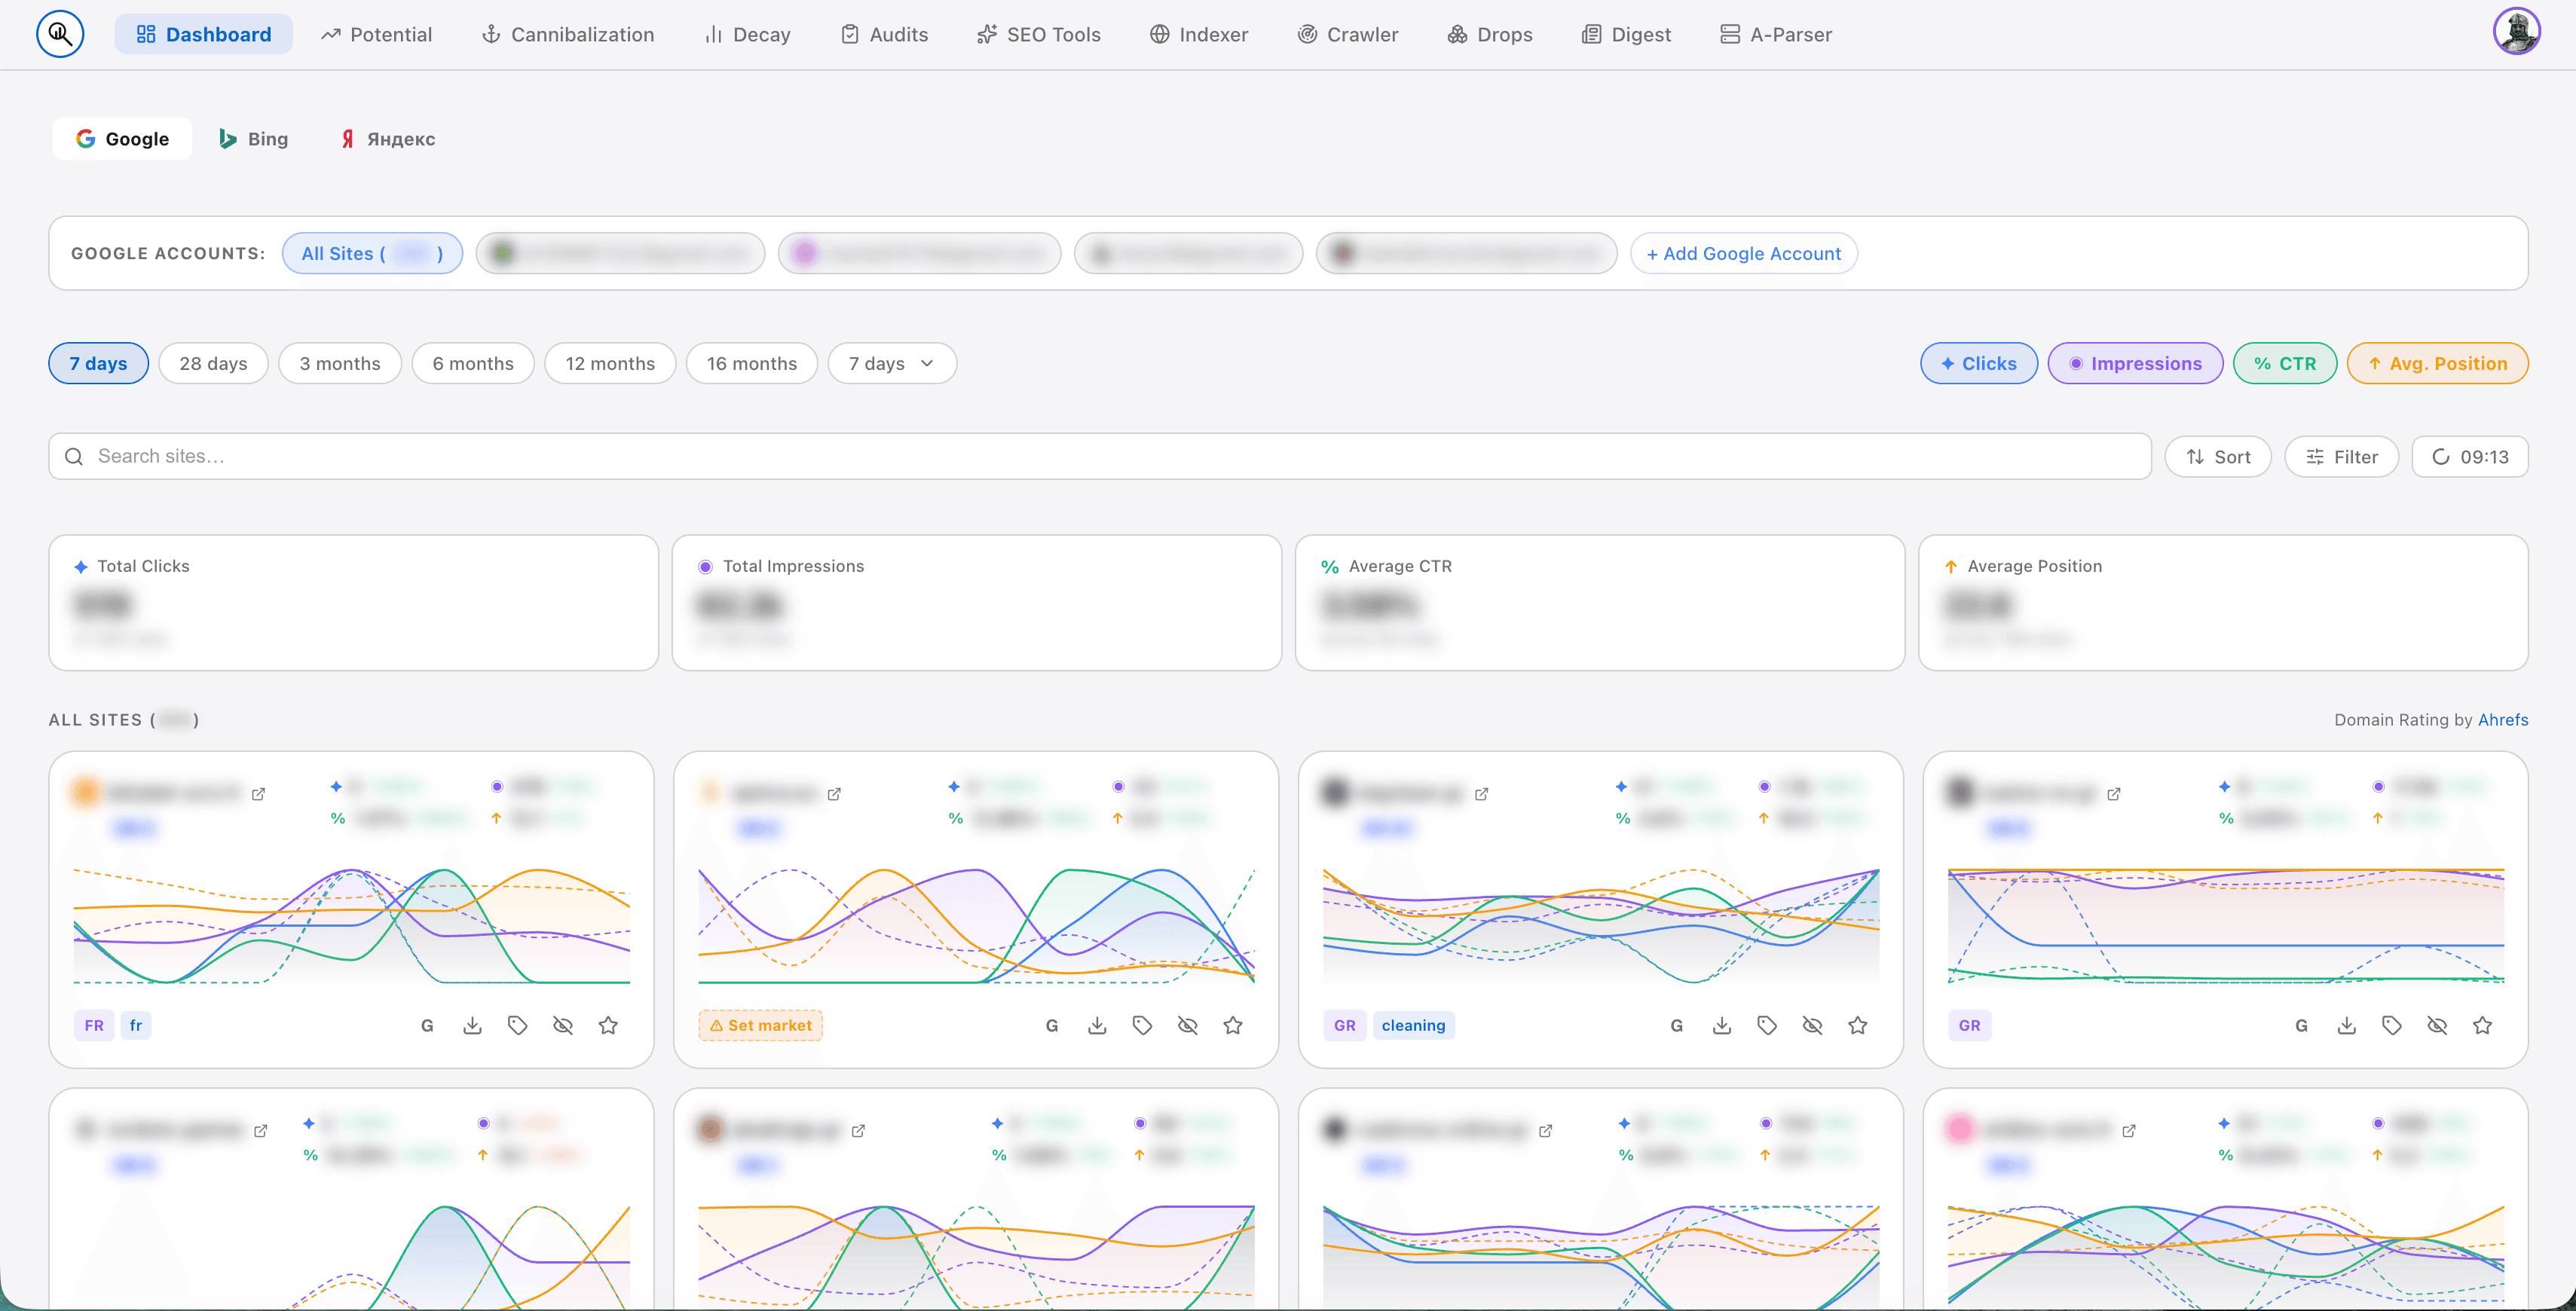Open the Audits nav item
Image resolution: width=2576 pixels, height=1311 pixels.
[x=884, y=34]
